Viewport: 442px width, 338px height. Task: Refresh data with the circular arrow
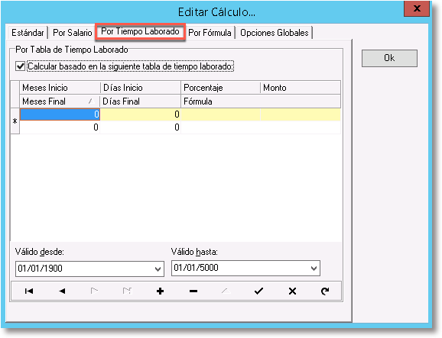(x=325, y=291)
